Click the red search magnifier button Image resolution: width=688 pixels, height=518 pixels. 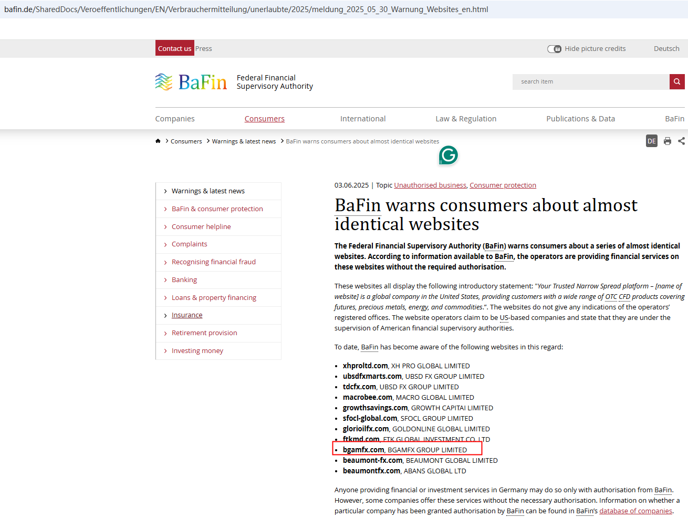click(x=677, y=81)
